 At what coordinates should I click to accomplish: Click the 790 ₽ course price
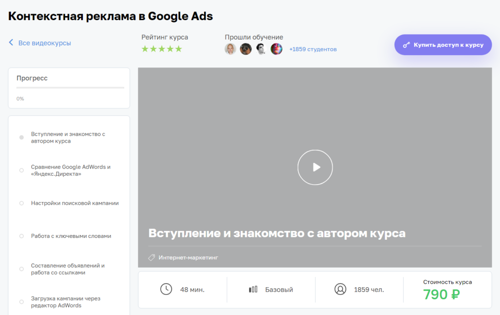pos(441,294)
